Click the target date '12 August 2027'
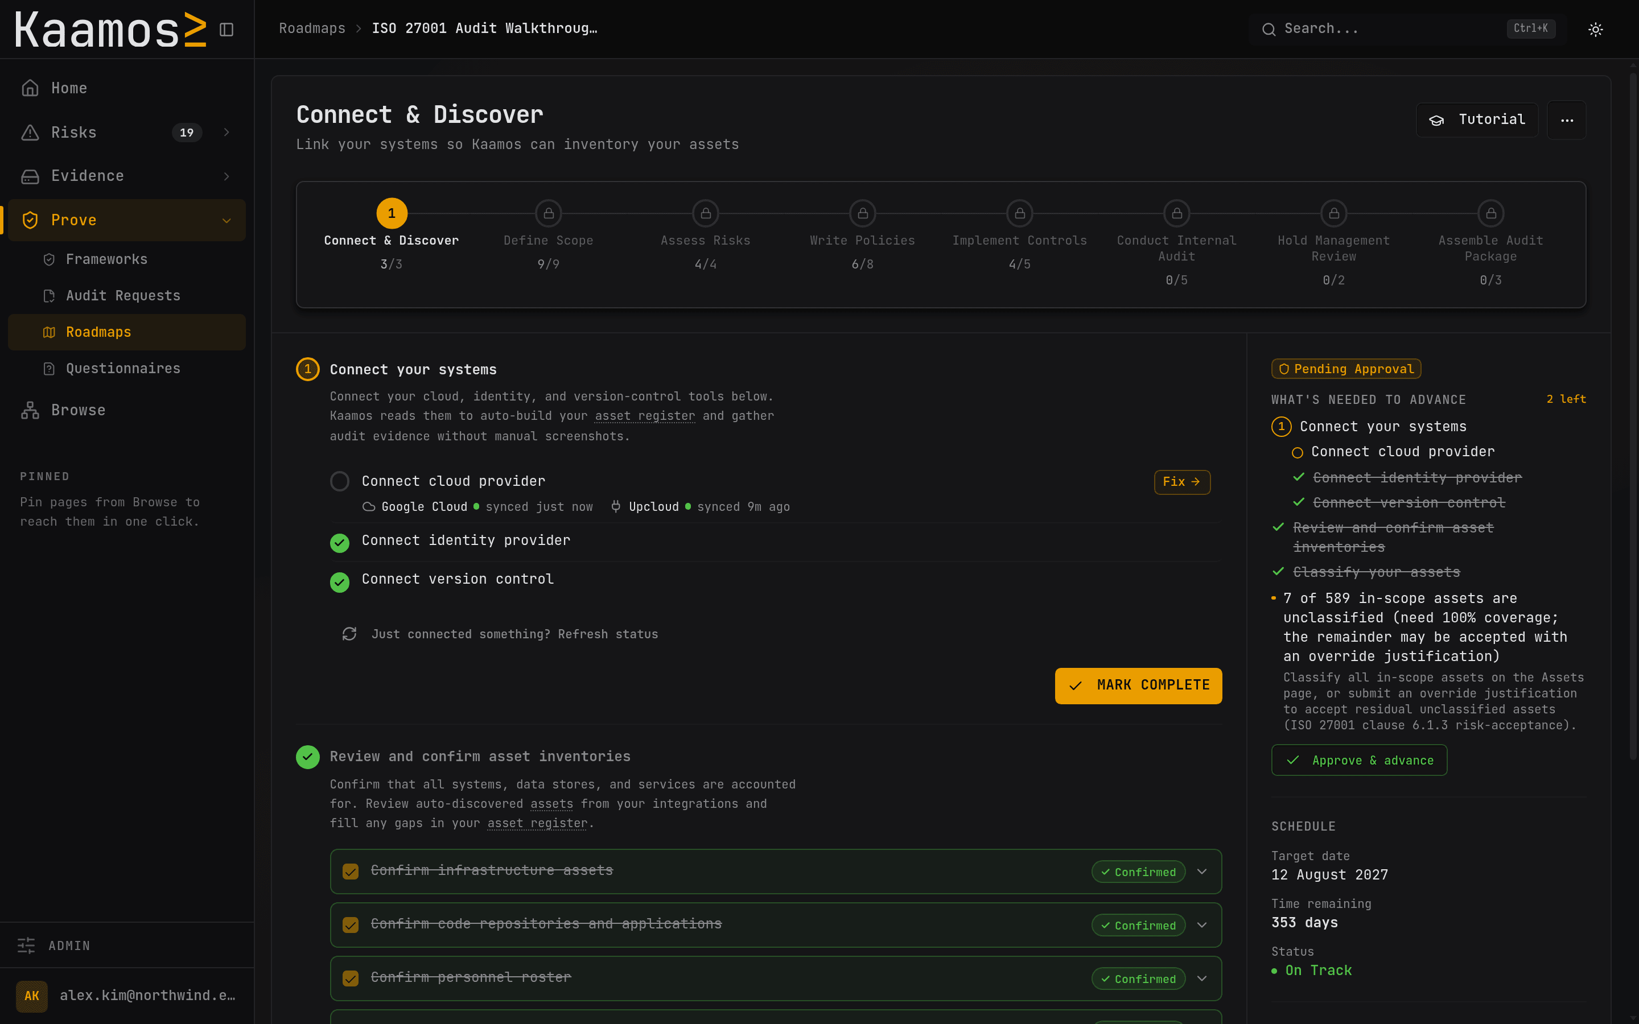 tap(1329, 875)
